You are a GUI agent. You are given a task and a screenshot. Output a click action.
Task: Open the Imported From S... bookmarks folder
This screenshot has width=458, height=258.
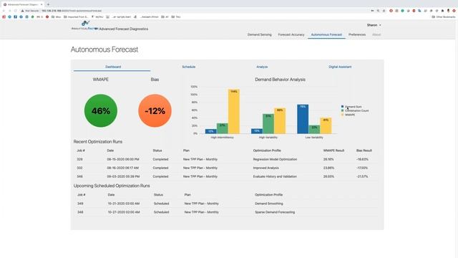coord(76,17)
